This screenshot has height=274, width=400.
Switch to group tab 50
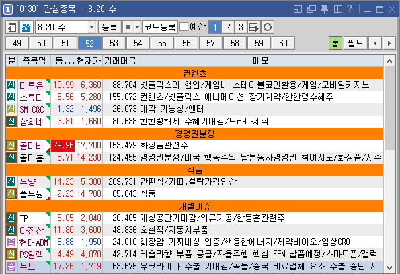pos(41,43)
